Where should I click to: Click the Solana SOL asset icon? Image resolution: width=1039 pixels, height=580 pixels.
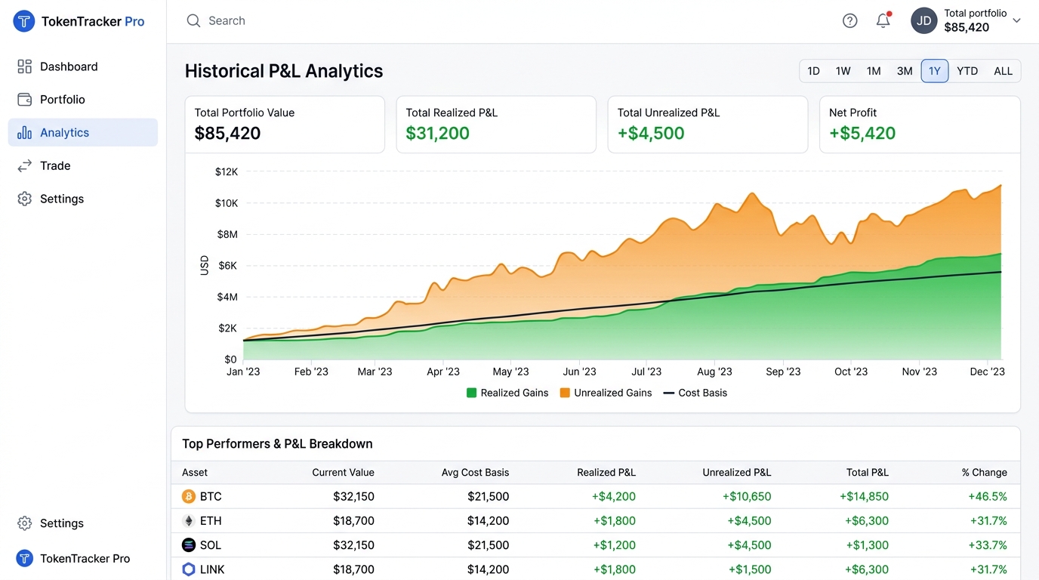(189, 545)
